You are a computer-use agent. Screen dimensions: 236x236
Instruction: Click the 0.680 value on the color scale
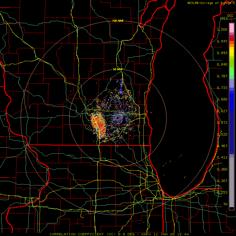point(222,99)
